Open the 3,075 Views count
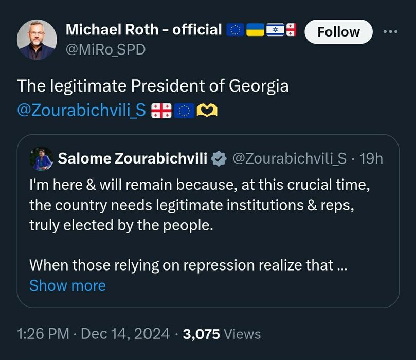Viewport: 416px width, 360px height. [x=222, y=334]
